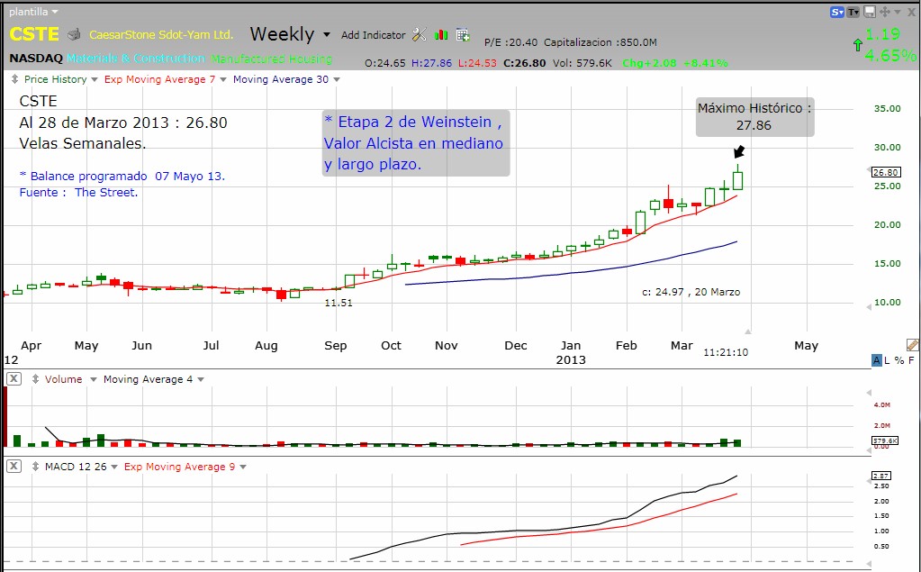Close the Volume pane with its X box
The height and width of the screenshot is (572, 921).
pyautogui.click(x=14, y=378)
